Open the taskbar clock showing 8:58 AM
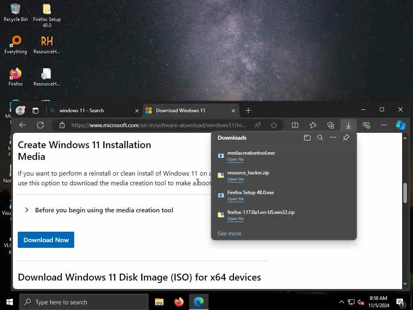 [378, 302]
